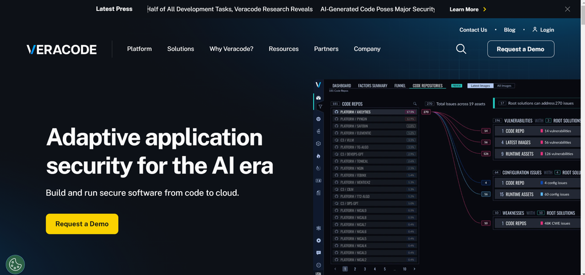Click the cube icon in dashboard sidebar
This screenshot has width=585, height=275.
[318, 143]
